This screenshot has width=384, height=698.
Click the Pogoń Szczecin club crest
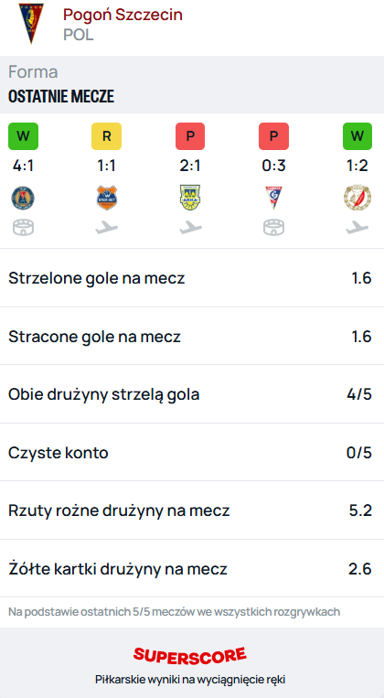pyautogui.click(x=31, y=24)
